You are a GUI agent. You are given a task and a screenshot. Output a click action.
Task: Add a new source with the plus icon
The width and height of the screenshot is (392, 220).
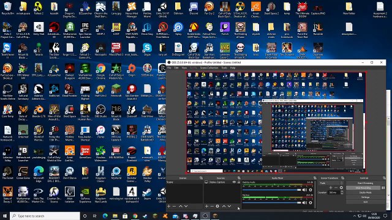(x=206, y=207)
